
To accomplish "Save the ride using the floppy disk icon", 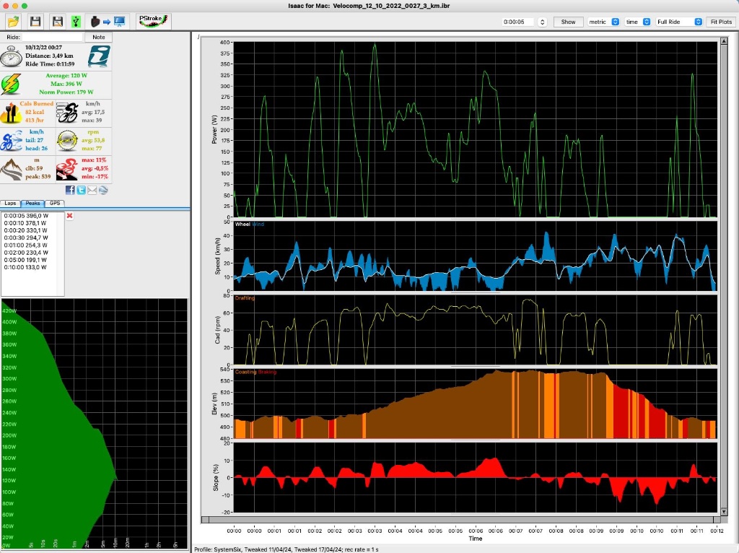I will [36, 21].
